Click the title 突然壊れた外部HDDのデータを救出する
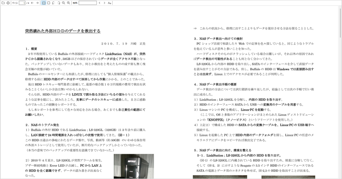Screen dimensions: 342x179 click(63, 31)
